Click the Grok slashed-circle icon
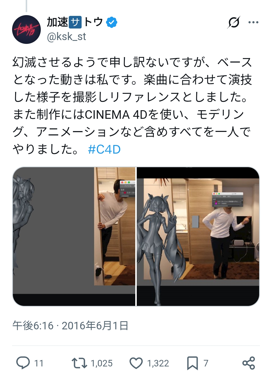 coord(234,22)
